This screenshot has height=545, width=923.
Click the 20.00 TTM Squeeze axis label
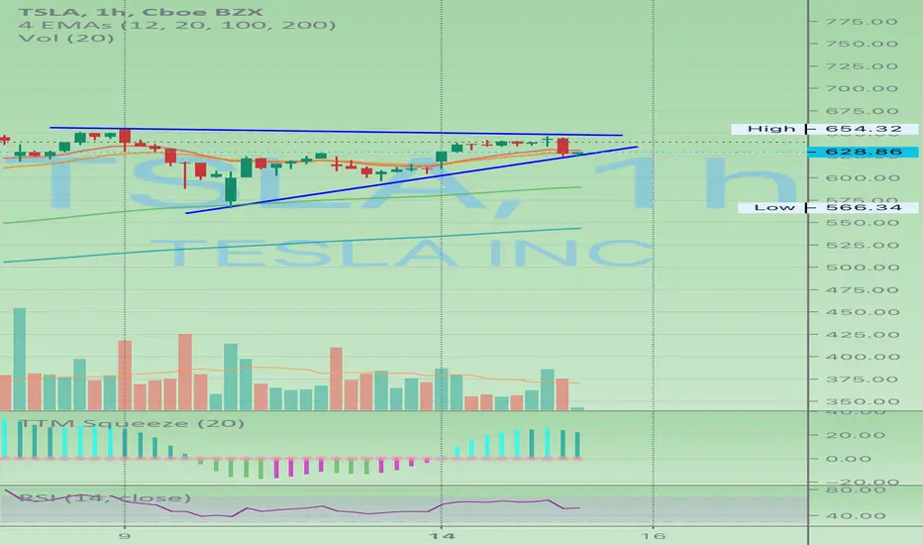[x=856, y=435]
